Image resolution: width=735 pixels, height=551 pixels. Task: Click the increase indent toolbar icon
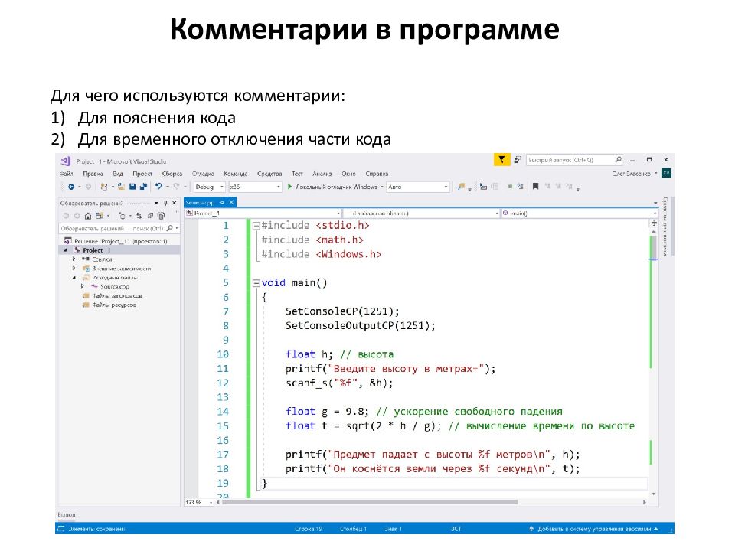coord(521,186)
